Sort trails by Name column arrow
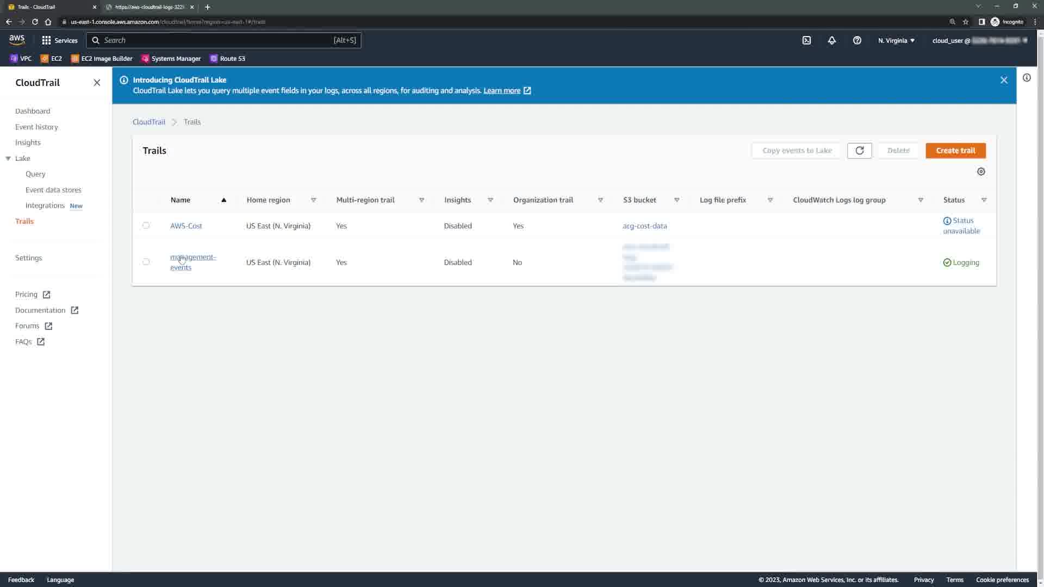The image size is (1044, 587). 223,200
